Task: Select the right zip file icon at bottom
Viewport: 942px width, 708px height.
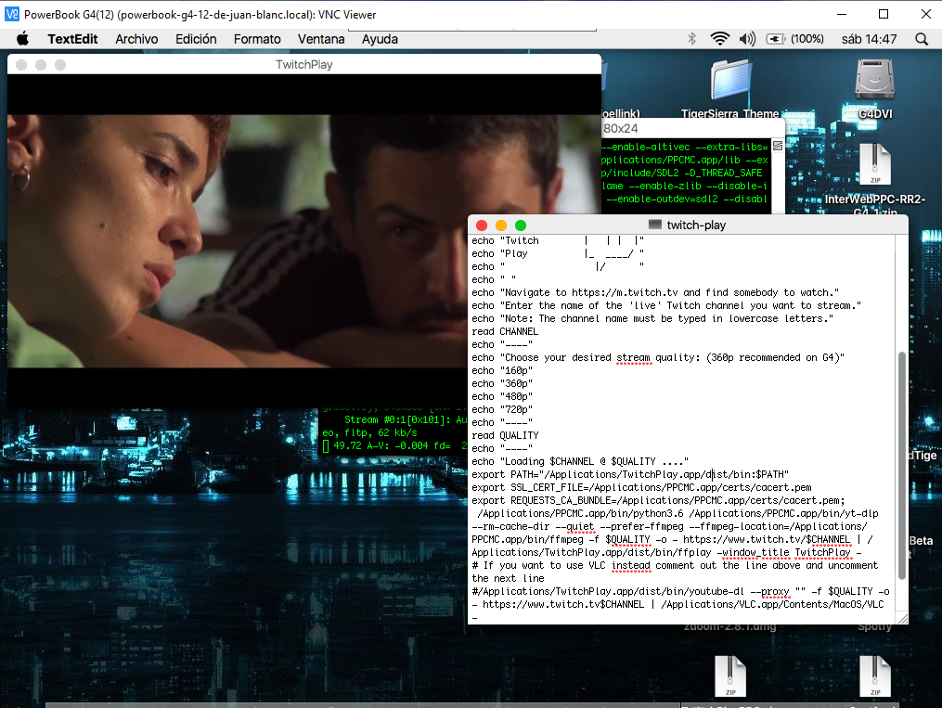Action: [x=874, y=676]
